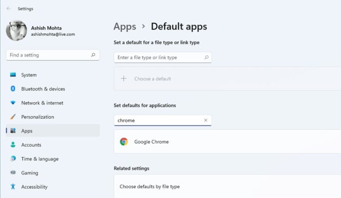Screen dimensions: 341x198
Task: Select the Network & internet Wi-Fi icon
Action: click(13, 103)
